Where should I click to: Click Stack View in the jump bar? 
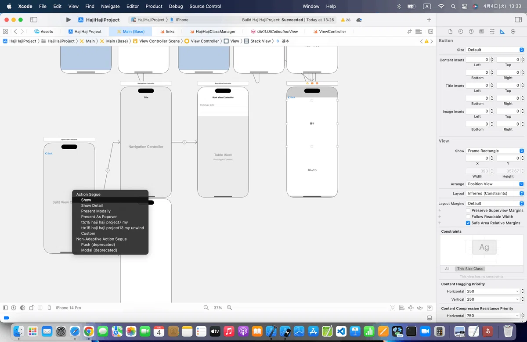tap(257, 41)
